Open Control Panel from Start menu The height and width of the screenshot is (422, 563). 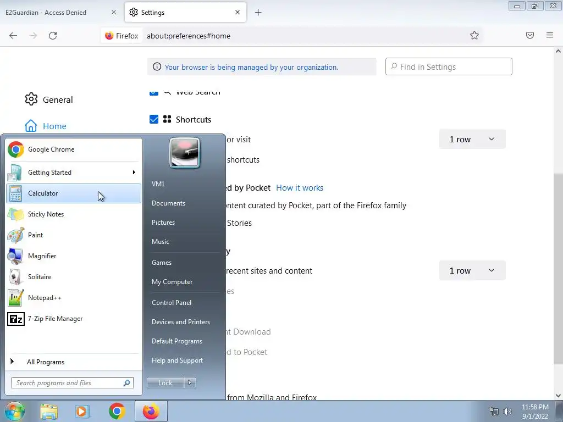[172, 303]
